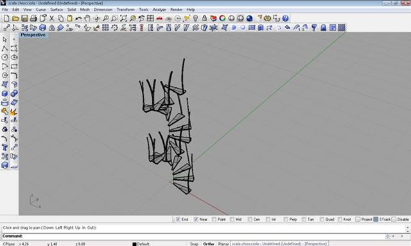Select the Circle tool in sidebar

click(x=4, y=57)
